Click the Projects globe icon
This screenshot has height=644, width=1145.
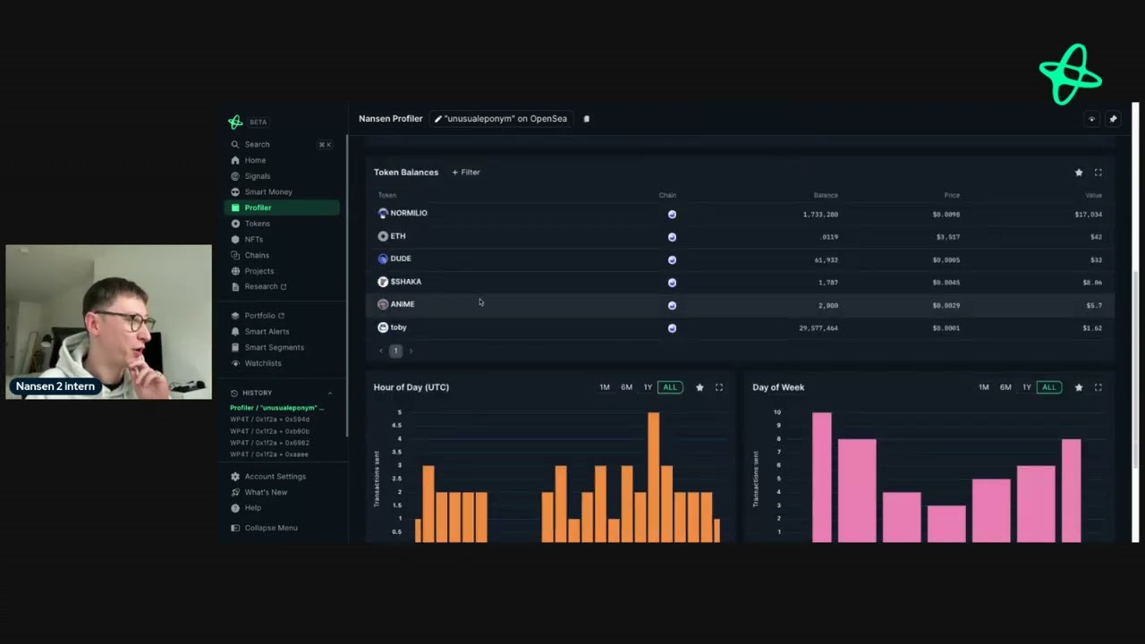coord(235,271)
